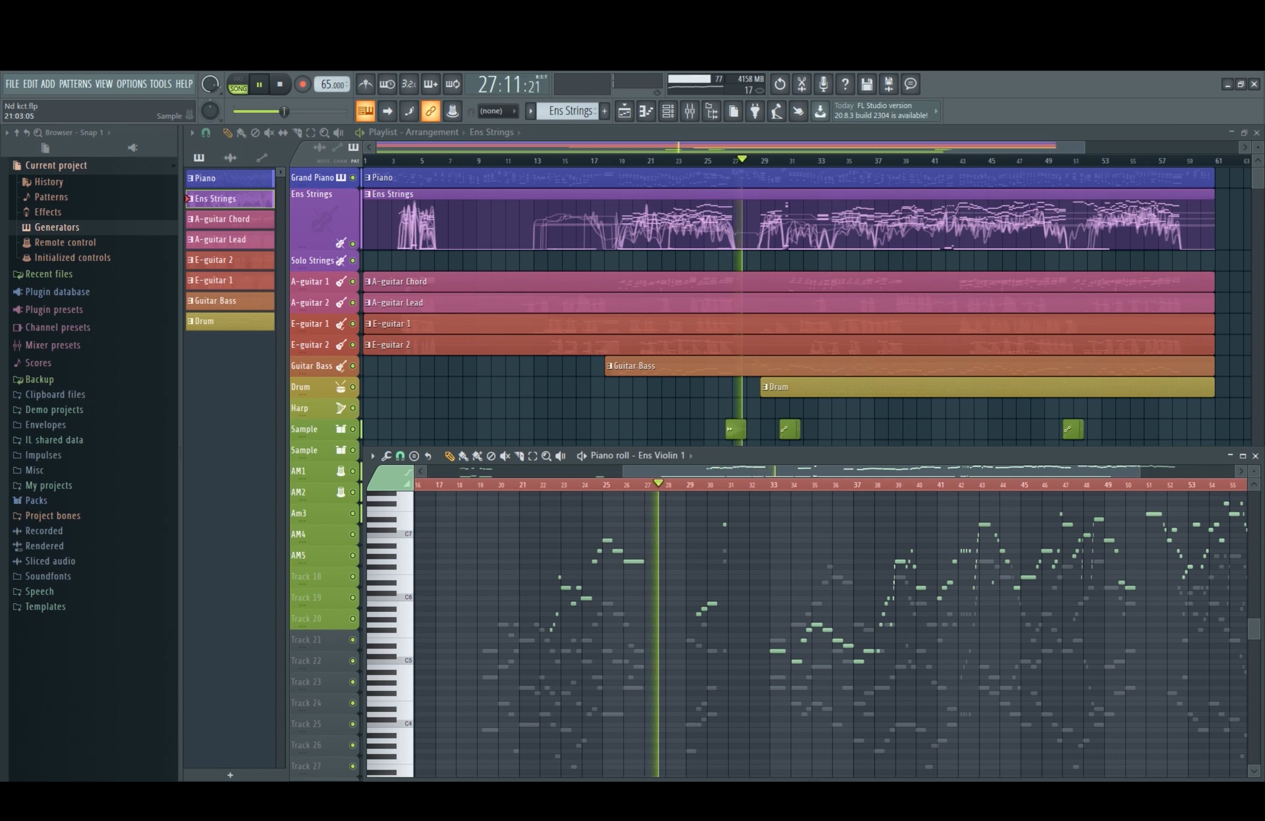The image size is (1265, 821).
Task: Click the playhead marker at bar 27
Action: [742, 159]
